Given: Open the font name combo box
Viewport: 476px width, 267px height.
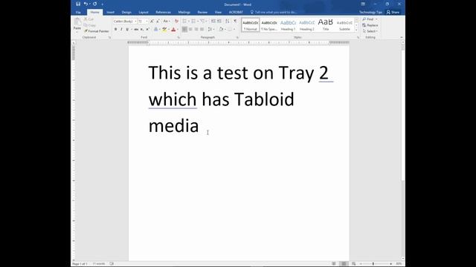Looking at the screenshot, I should click(x=125, y=22).
